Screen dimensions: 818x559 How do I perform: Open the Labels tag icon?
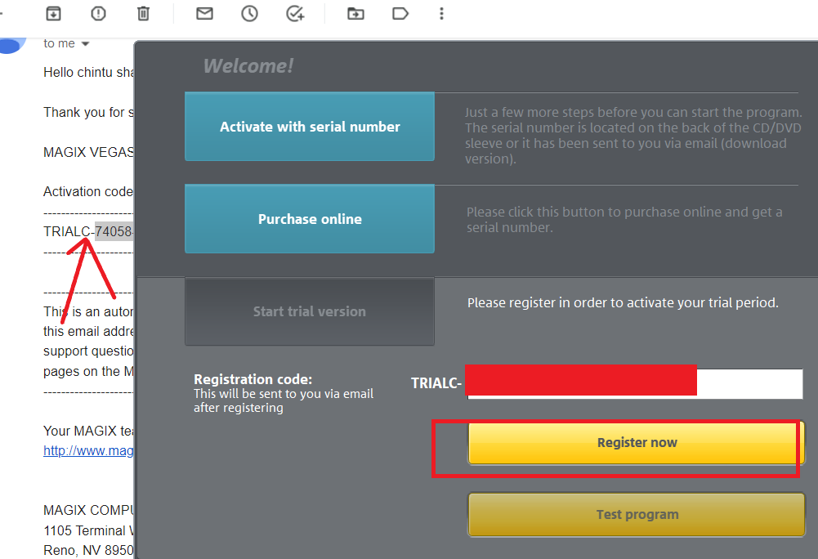coord(400,14)
